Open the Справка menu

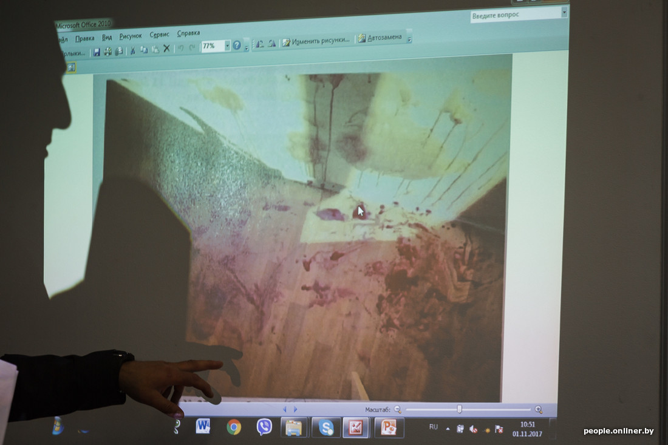click(188, 33)
